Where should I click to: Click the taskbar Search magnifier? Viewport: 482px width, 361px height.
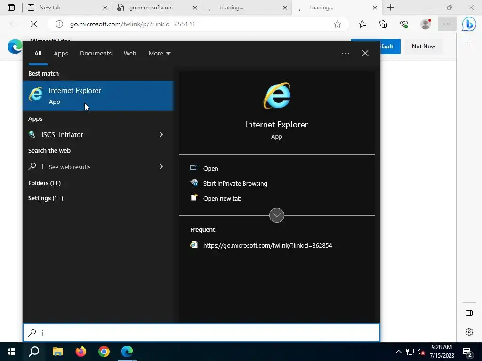[34, 352]
